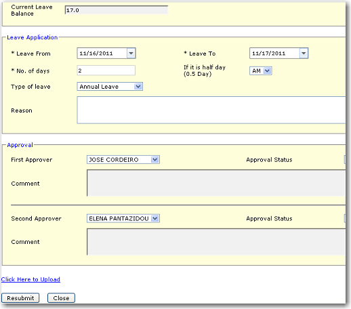Image resolution: width=351 pixels, height=309 pixels.
Task: Expand the Second Approver dropdown
Action: 154,218
